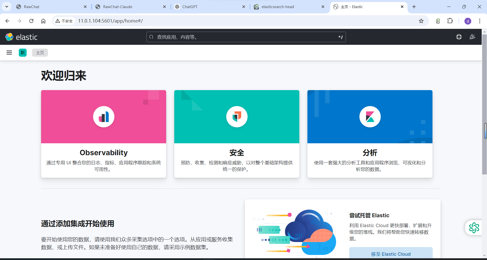Open the newsfeed celebration icon
487x260 pixels.
[472, 37]
